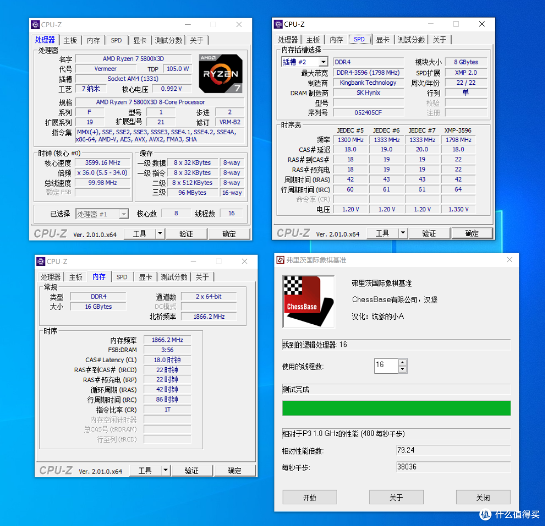Minimize the SPD CPU-Z window

[x=430, y=24]
